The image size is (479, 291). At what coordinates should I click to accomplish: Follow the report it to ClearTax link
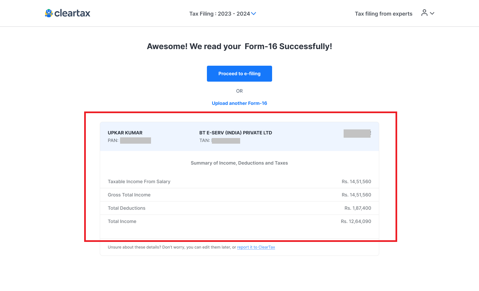(x=256, y=247)
